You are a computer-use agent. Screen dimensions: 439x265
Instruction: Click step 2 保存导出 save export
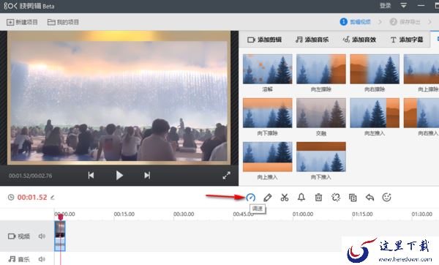[405, 22]
